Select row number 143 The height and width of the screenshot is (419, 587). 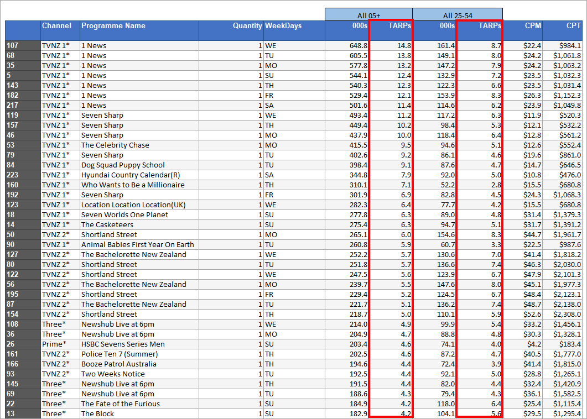[x=23, y=85]
